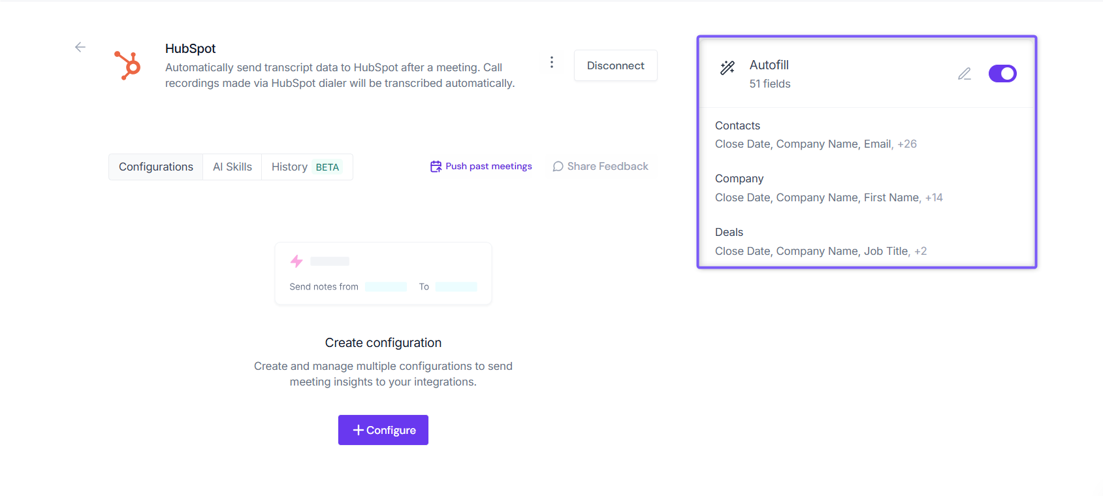Screen dimensions: 1103x496
Task: Click the Push past meetings calendar icon
Action: tap(436, 167)
